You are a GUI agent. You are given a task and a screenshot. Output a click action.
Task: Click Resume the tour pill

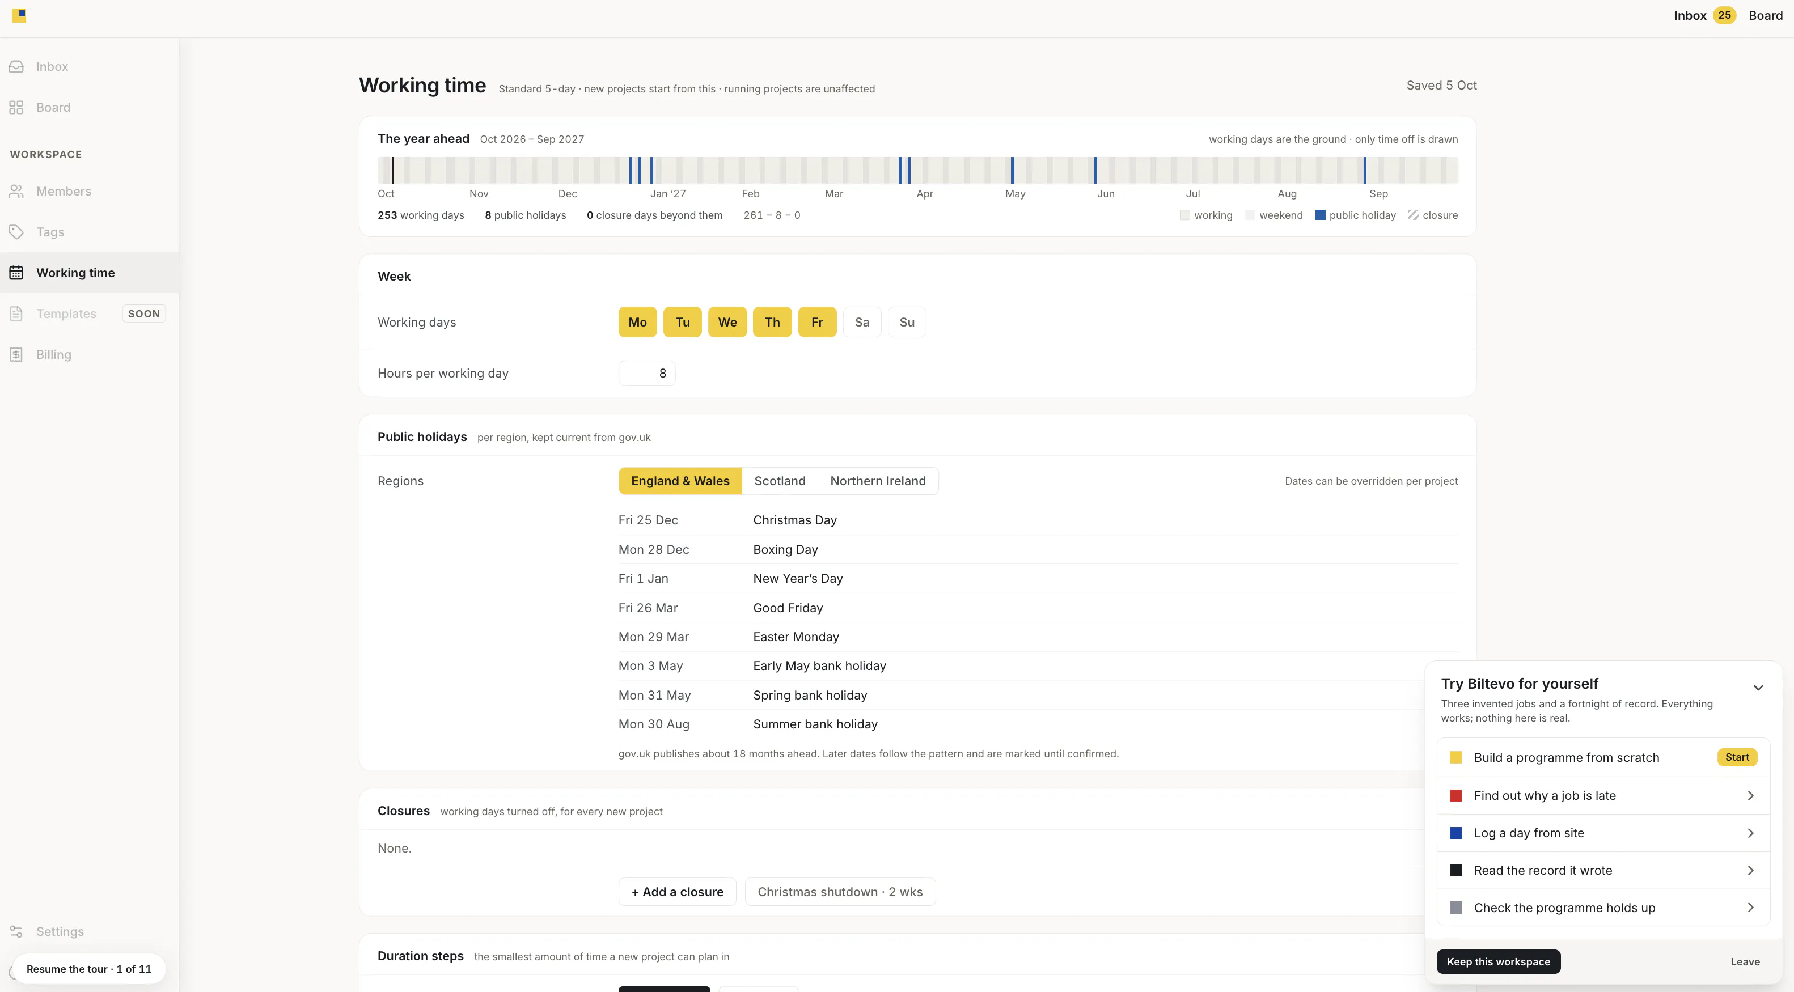(x=88, y=969)
